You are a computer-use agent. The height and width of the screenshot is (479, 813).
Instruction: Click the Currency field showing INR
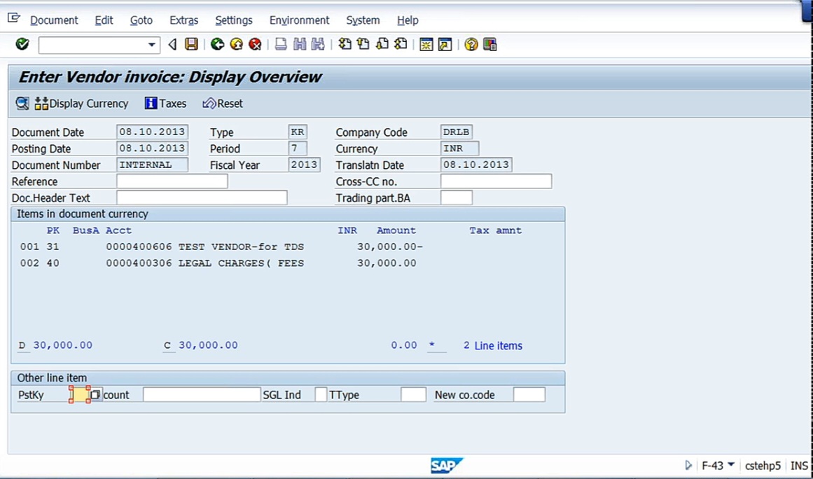[x=459, y=148]
